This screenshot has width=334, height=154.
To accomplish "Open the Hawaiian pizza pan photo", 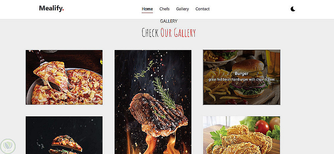I will tap(64, 77).
